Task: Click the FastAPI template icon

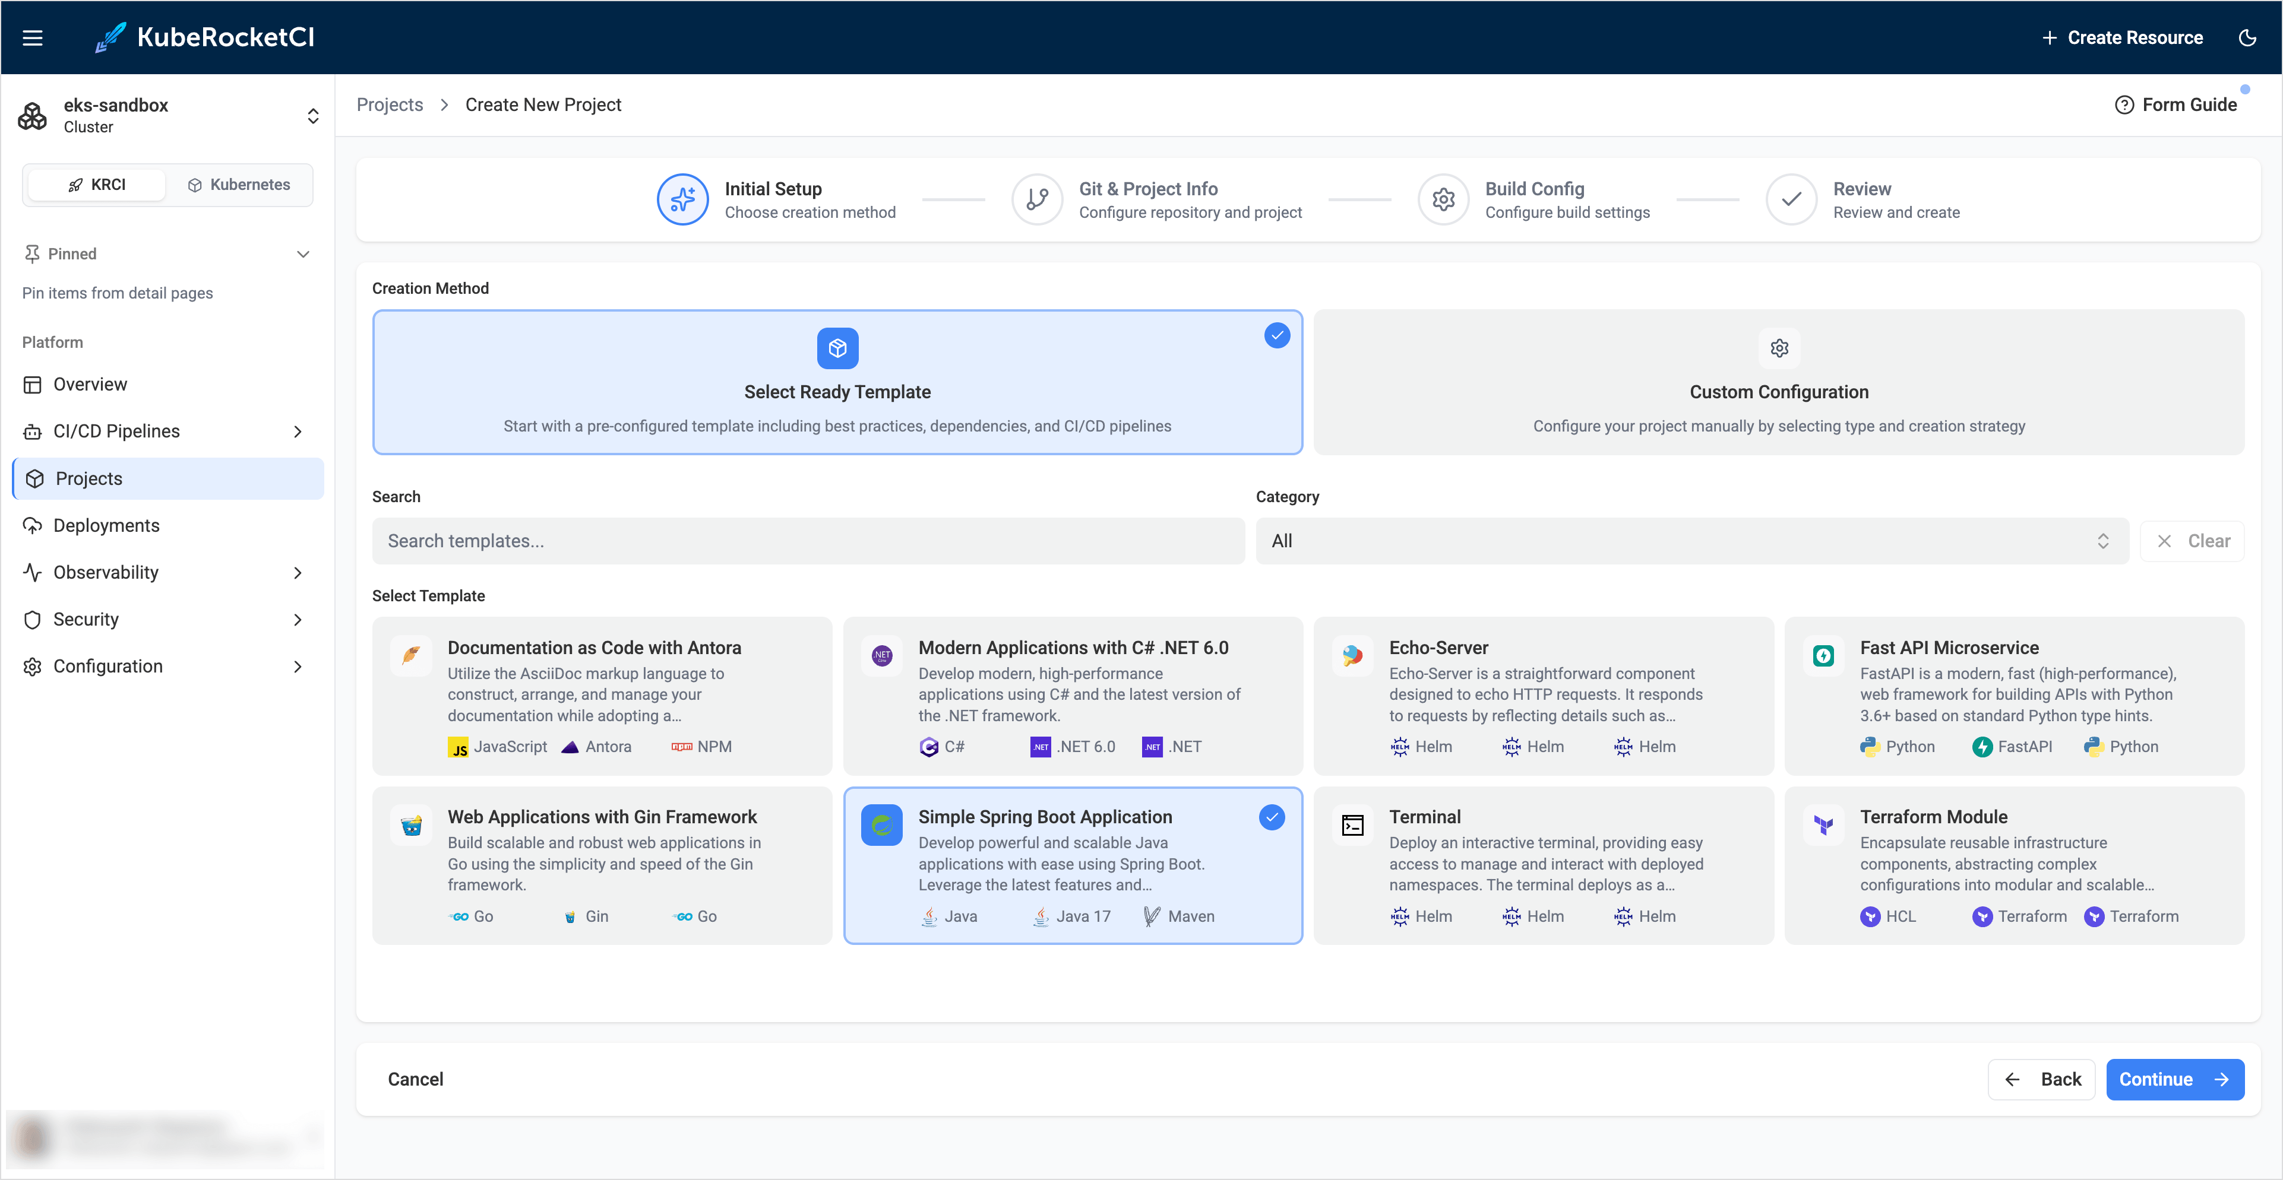Action: pos(1823,655)
